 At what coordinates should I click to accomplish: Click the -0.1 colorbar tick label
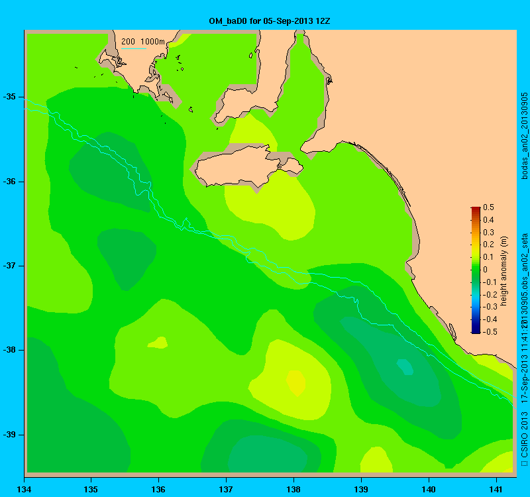490,282
